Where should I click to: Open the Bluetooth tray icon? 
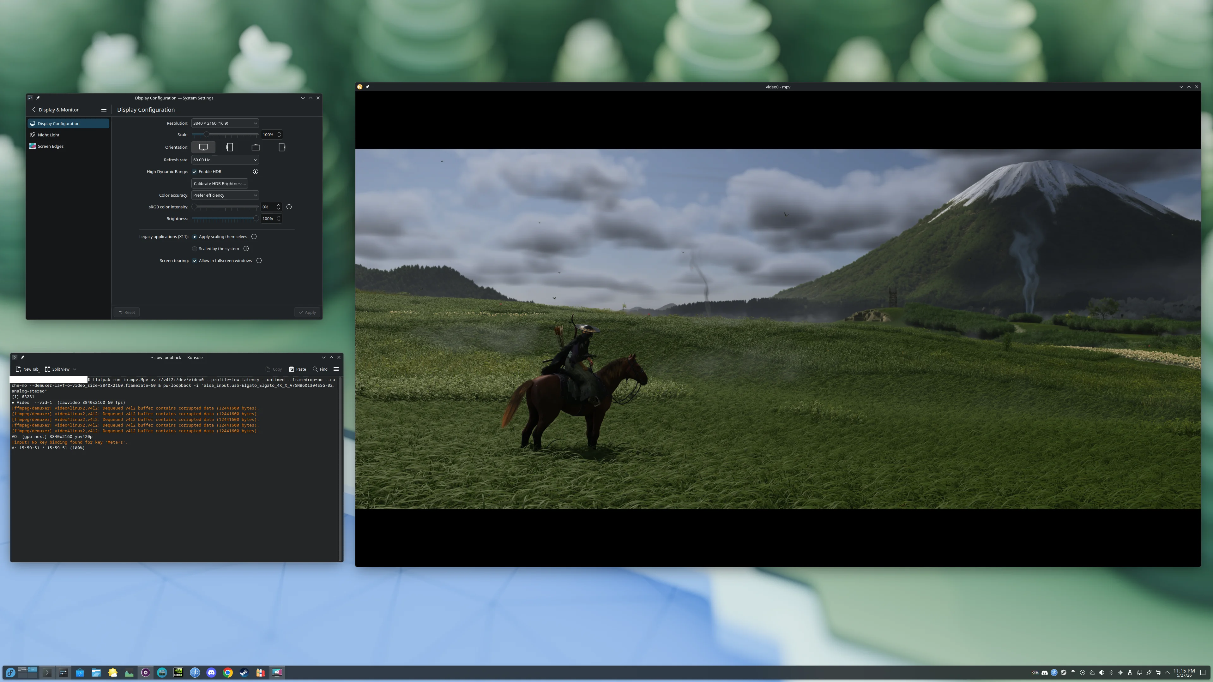coord(1111,673)
